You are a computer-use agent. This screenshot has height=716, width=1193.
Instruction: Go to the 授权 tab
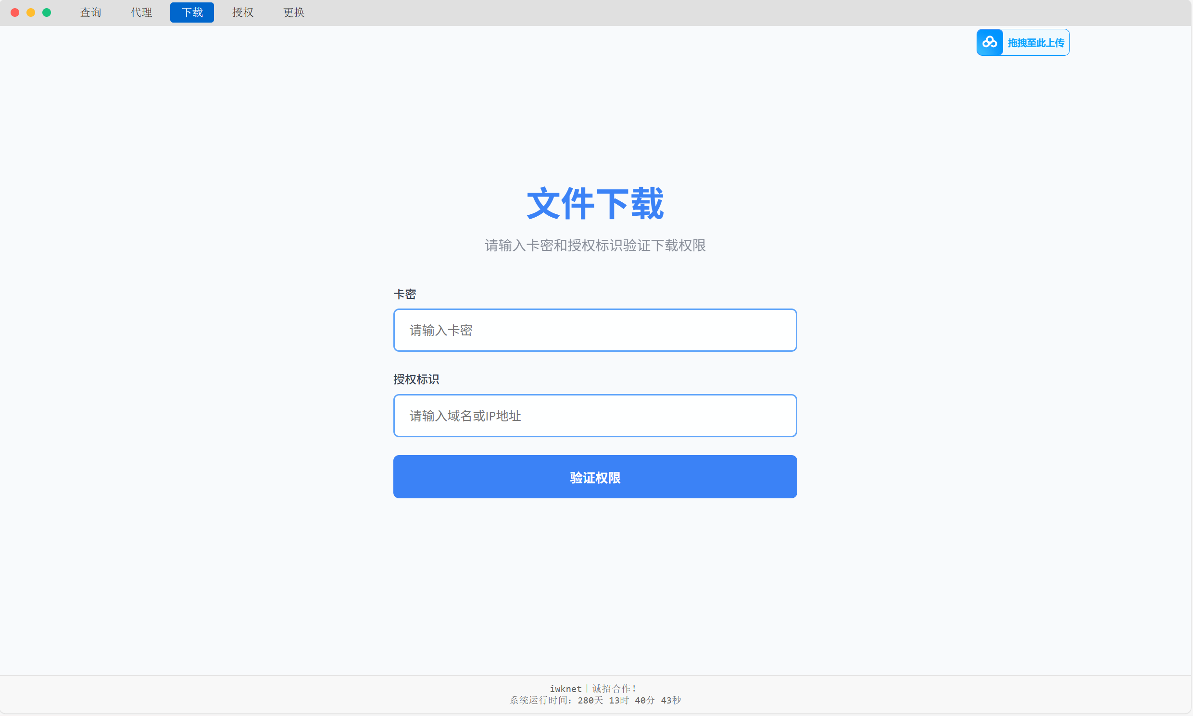pos(243,12)
